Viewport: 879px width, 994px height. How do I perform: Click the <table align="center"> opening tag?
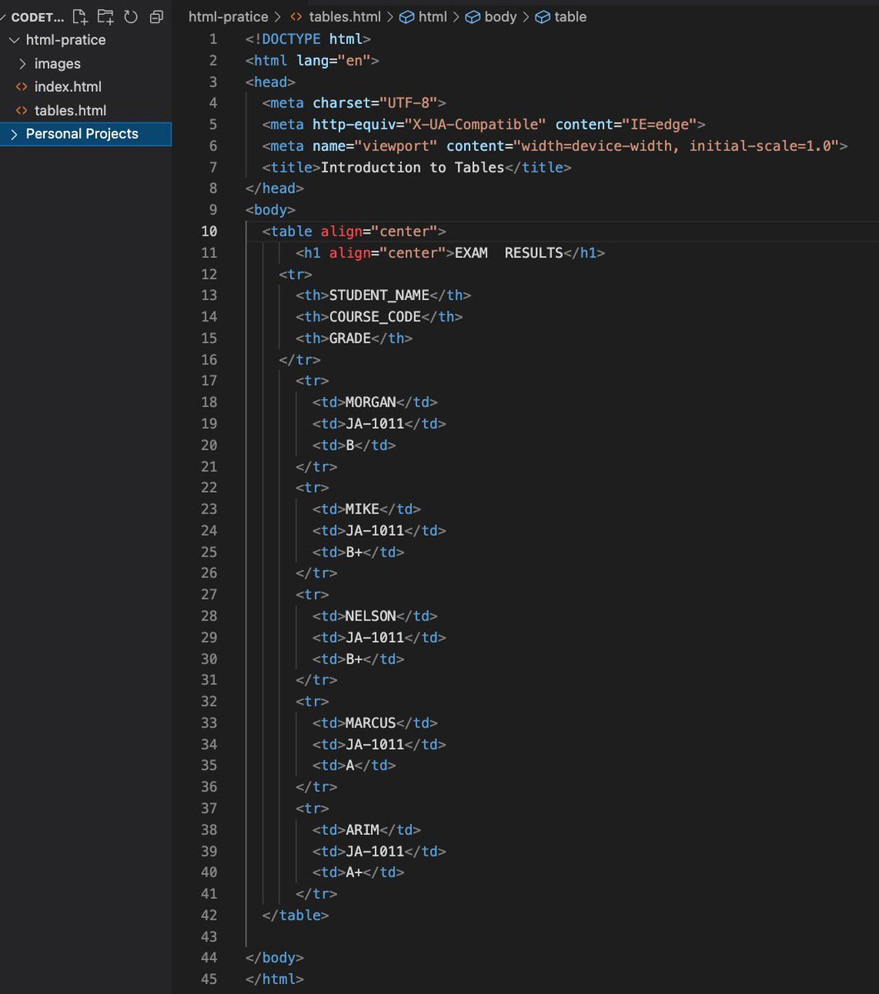pyautogui.click(x=354, y=231)
